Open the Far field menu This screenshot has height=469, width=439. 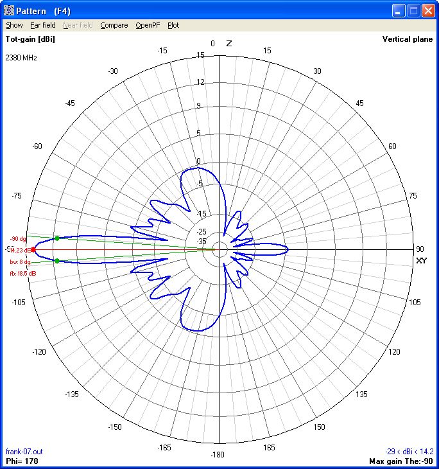[44, 25]
